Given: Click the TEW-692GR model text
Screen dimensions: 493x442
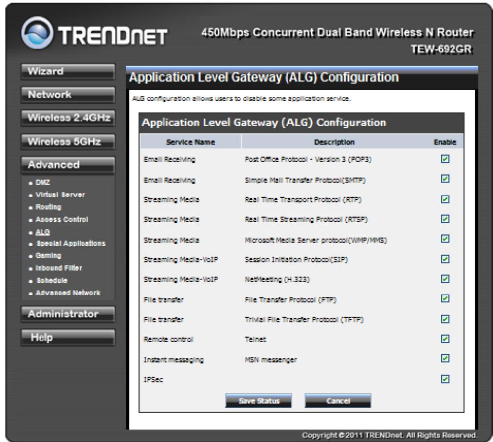Looking at the screenshot, I should [441, 49].
